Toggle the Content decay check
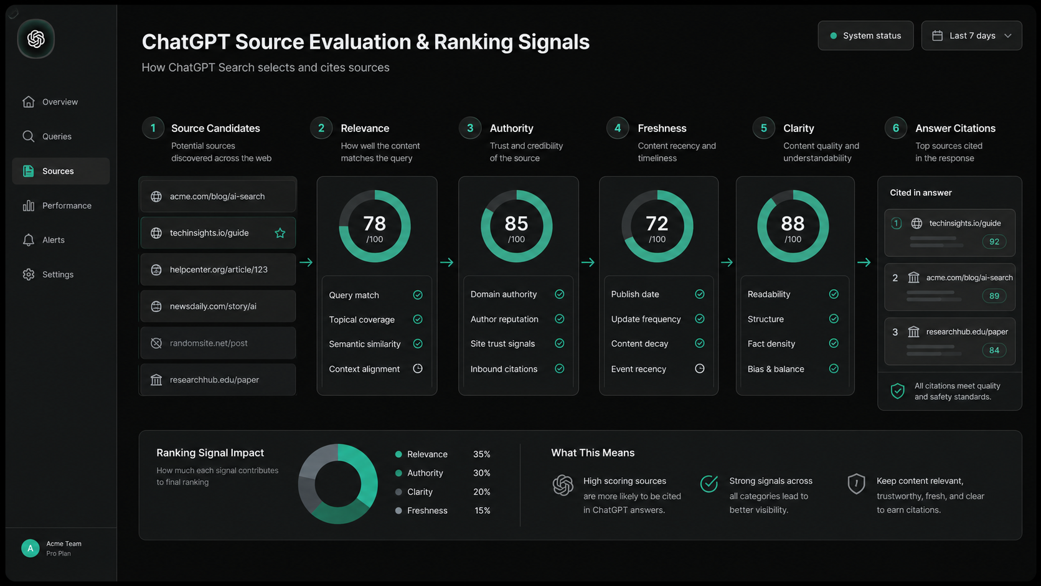The width and height of the screenshot is (1041, 586). click(700, 343)
